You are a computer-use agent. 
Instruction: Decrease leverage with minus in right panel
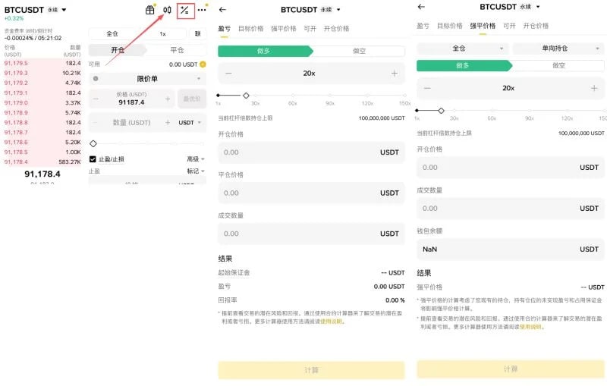(x=427, y=88)
